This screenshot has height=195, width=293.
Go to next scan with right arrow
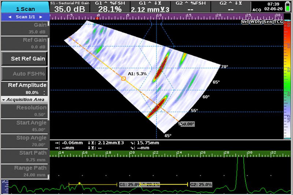pos(41,17)
